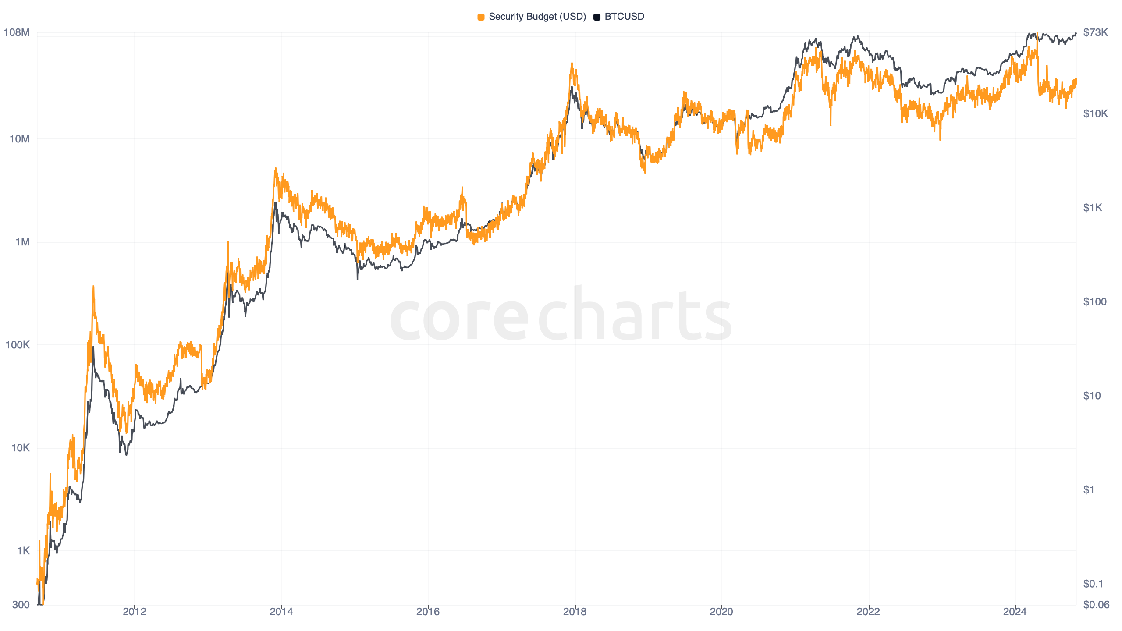The image size is (1122, 631).
Task: Select the 2020 tick on the time axis
Action: point(721,612)
